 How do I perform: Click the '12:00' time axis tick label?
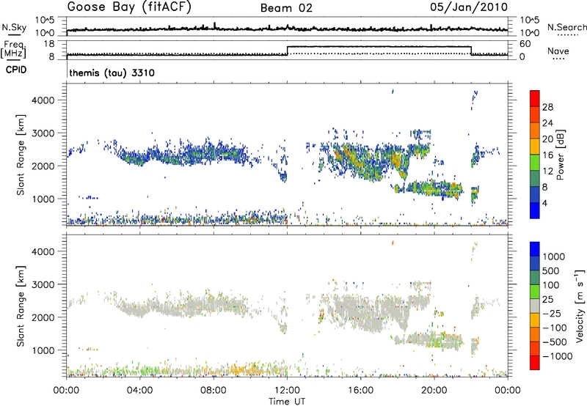click(287, 391)
